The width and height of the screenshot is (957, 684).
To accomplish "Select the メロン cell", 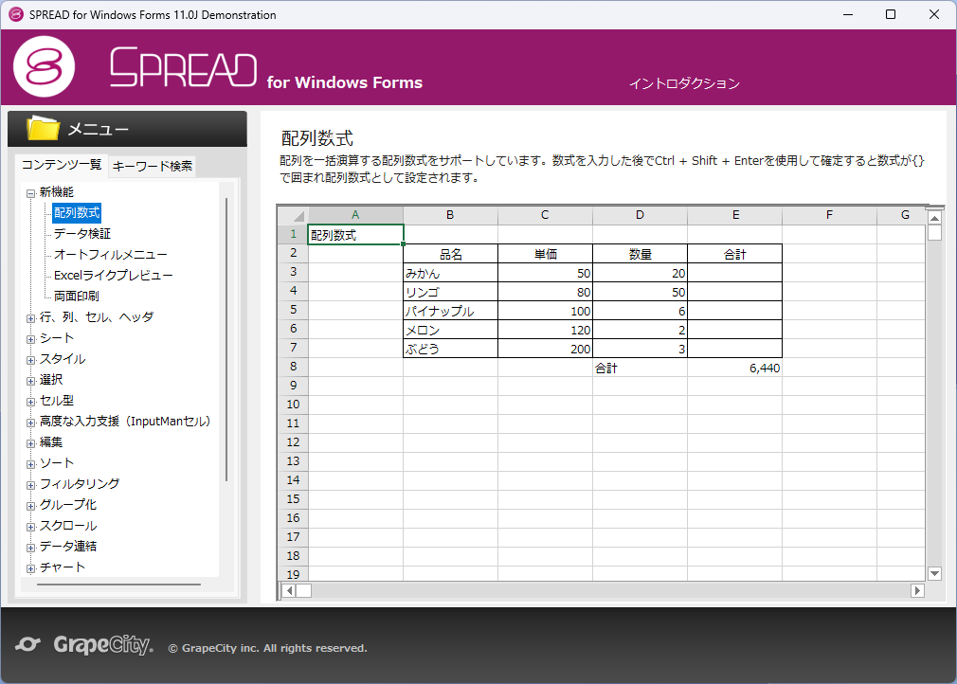I will pos(450,330).
